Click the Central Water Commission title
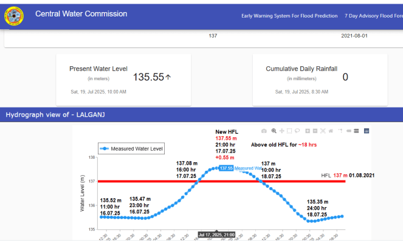The image size is (403, 251). click(81, 14)
